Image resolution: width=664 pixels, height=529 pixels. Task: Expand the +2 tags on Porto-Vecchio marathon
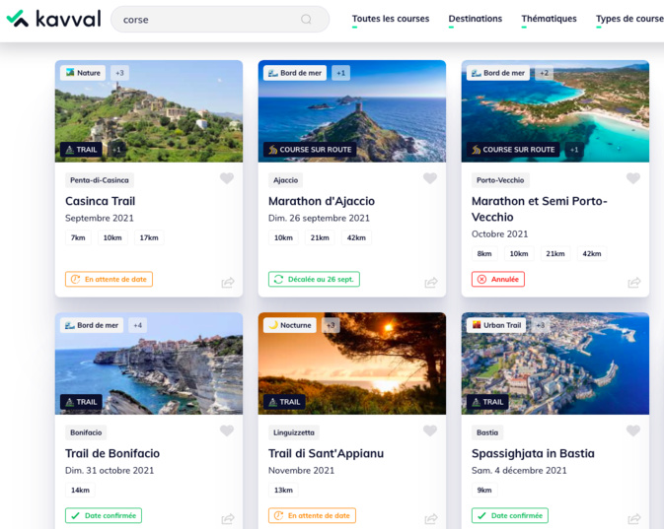[x=544, y=73]
